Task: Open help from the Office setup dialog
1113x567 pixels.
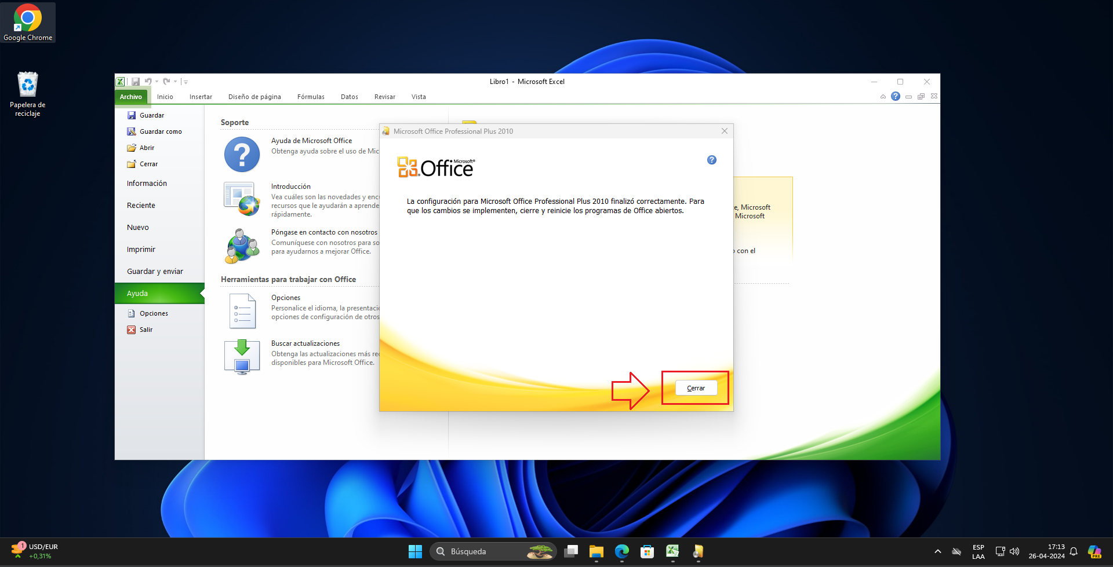Action: (x=712, y=160)
